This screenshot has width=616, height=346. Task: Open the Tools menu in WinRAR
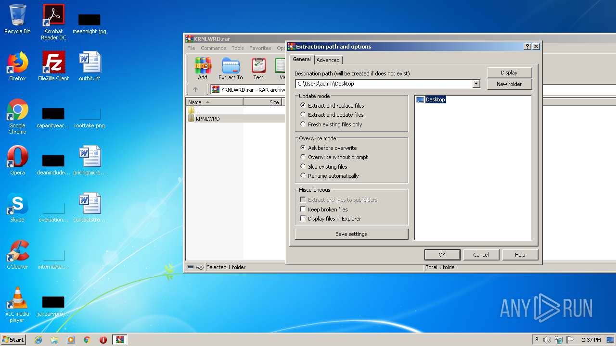pyautogui.click(x=238, y=48)
